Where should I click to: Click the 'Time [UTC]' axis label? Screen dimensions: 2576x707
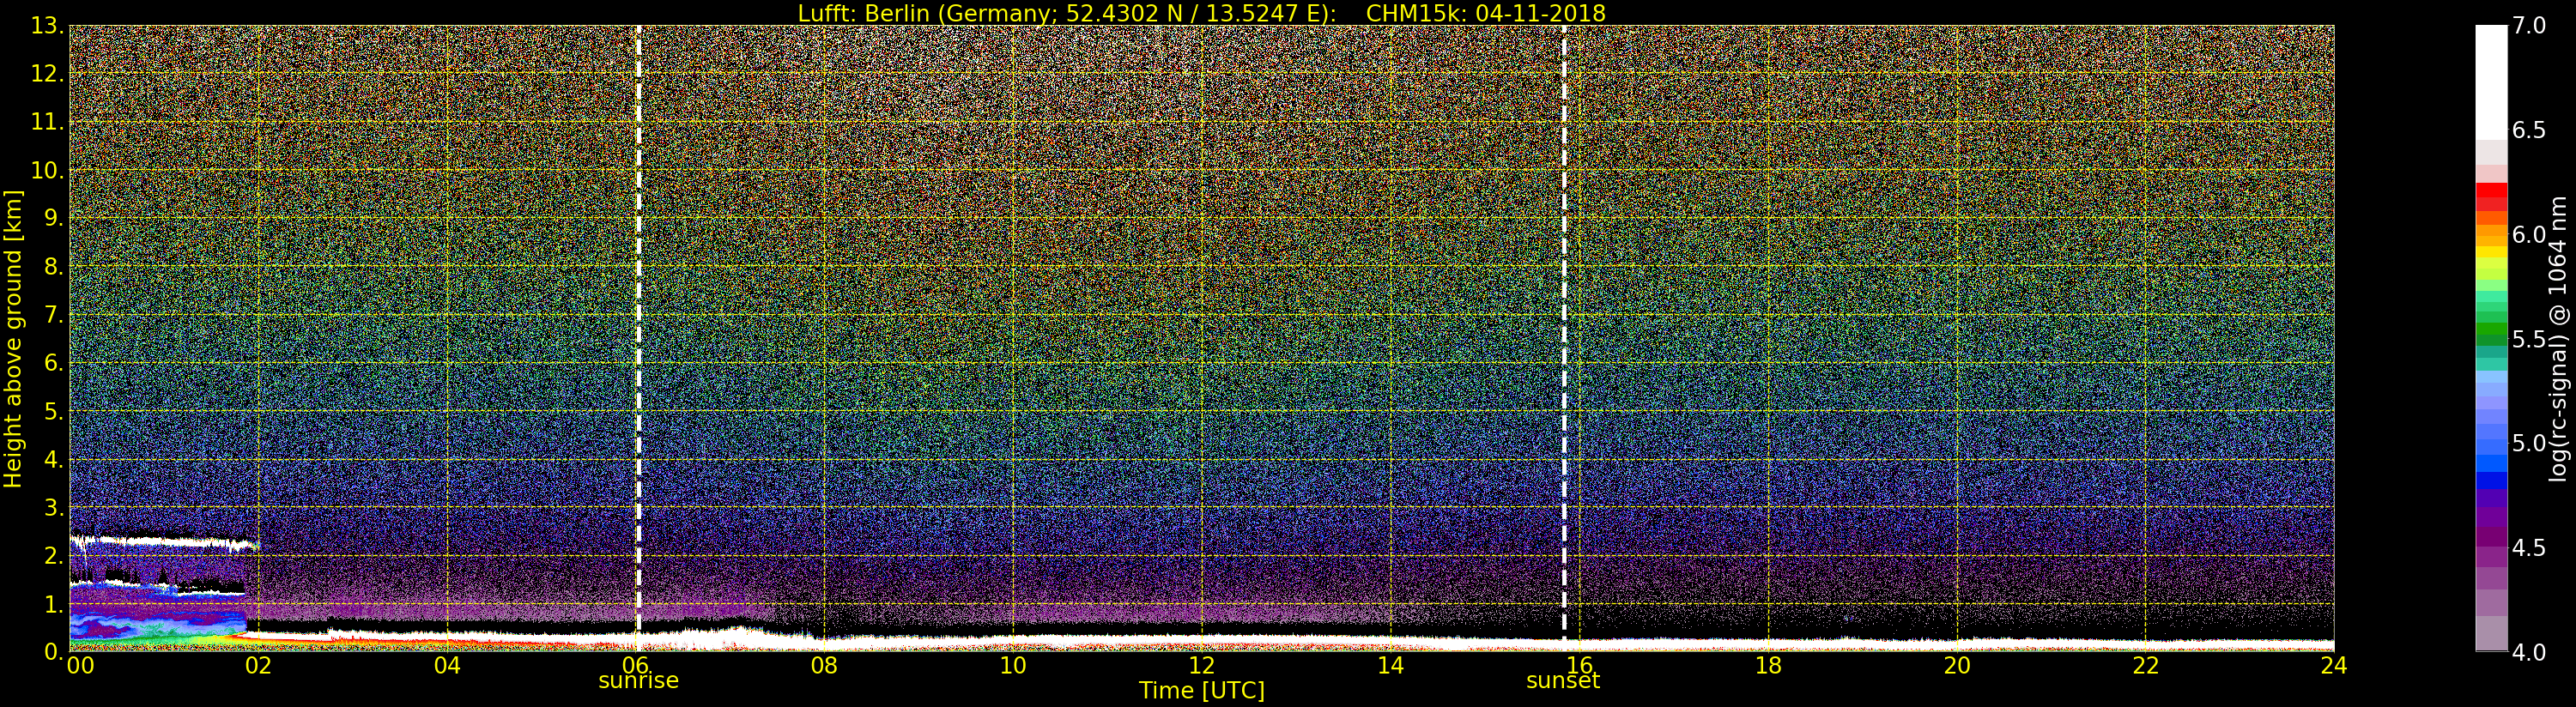click(x=1202, y=691)
